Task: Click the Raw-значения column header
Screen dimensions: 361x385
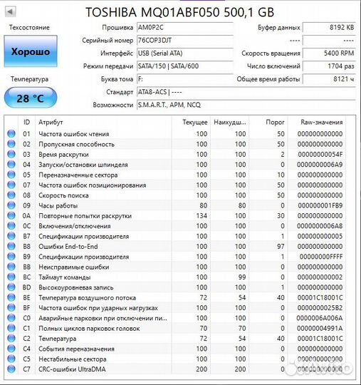Action: coord(317,122)
